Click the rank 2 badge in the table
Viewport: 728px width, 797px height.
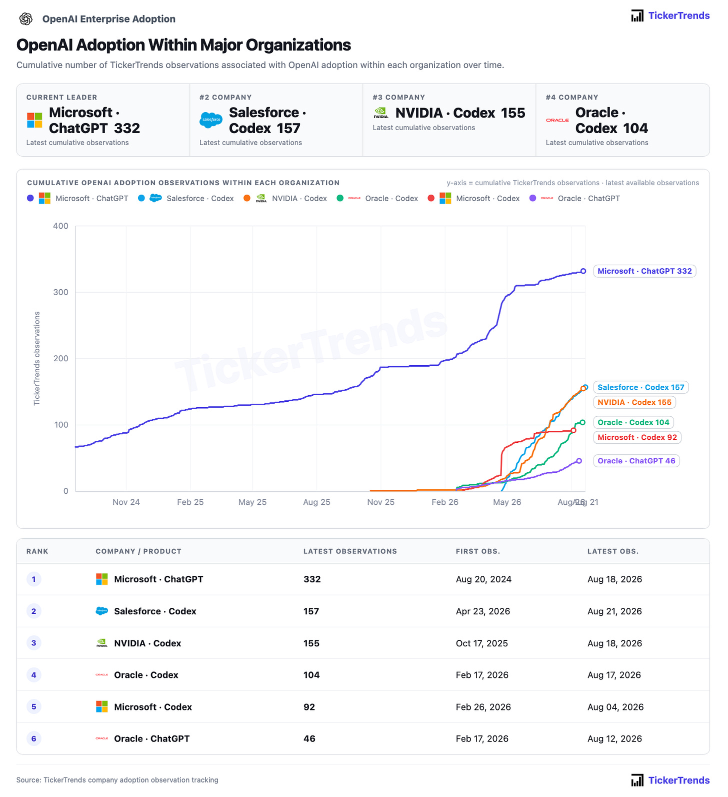[x=34, y=611]
